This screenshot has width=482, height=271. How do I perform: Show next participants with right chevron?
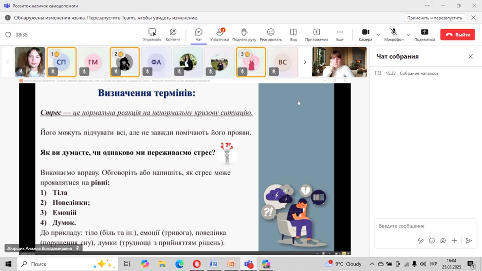305,62
